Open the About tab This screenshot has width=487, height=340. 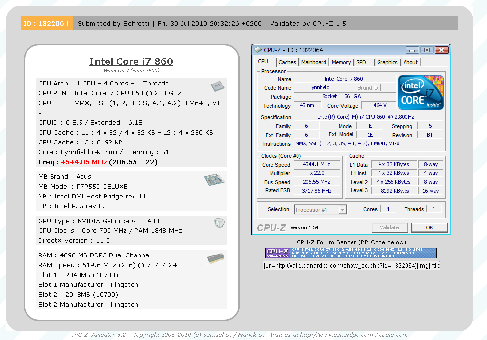[410, 62]
